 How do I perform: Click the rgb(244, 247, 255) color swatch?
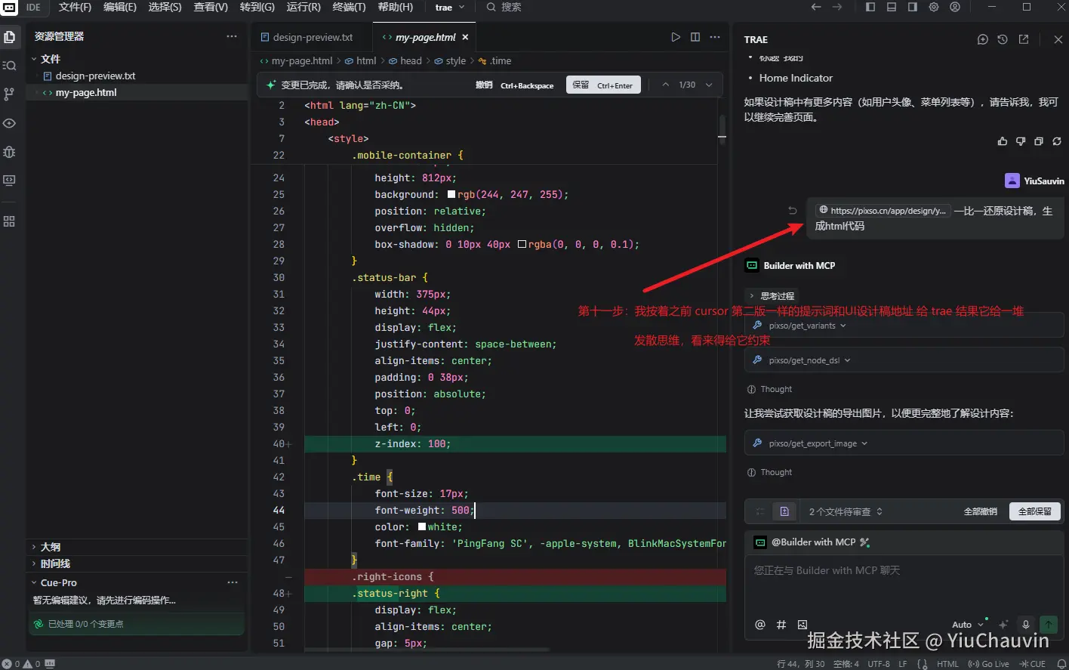[451, 194]
